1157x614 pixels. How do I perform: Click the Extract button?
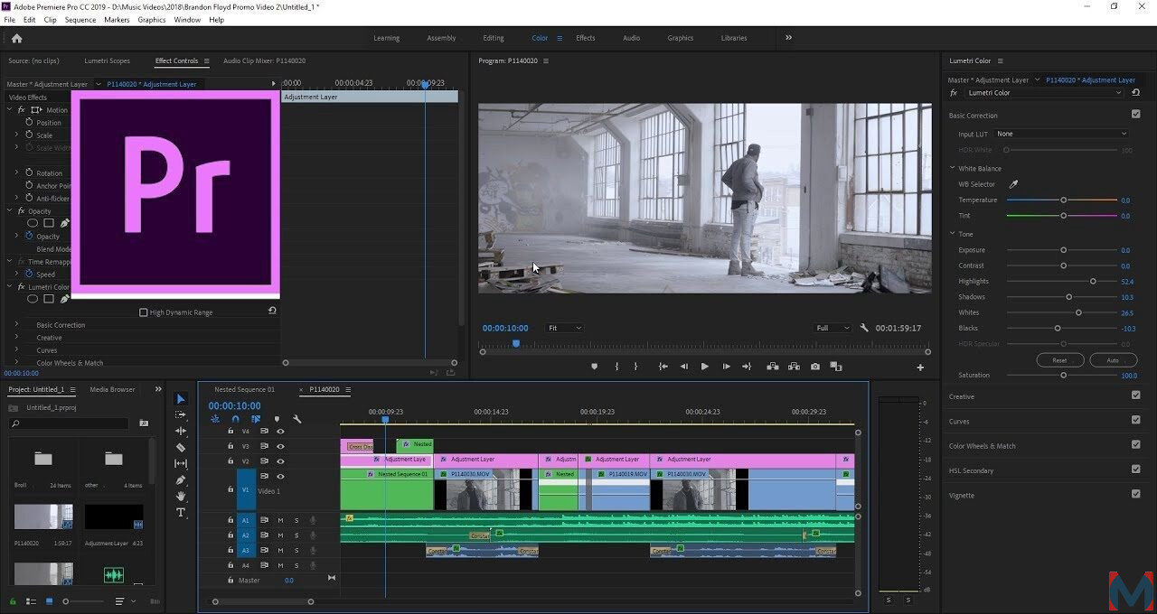coord(794,367)
